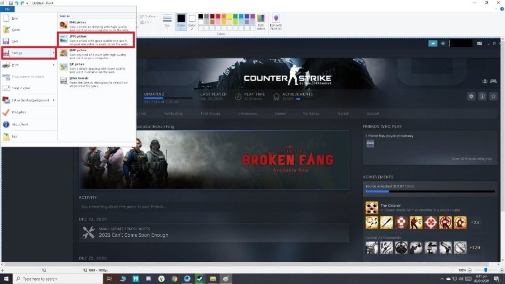This screenshot has width=505, height=284.
Task: Expand Set as desktop background submenu arrow
Action: point(54,100)
